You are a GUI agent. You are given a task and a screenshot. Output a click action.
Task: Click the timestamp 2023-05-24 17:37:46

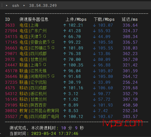point(55,133)
